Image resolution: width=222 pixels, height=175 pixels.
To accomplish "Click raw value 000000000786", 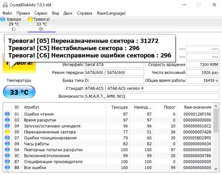I will pos(197,156).
